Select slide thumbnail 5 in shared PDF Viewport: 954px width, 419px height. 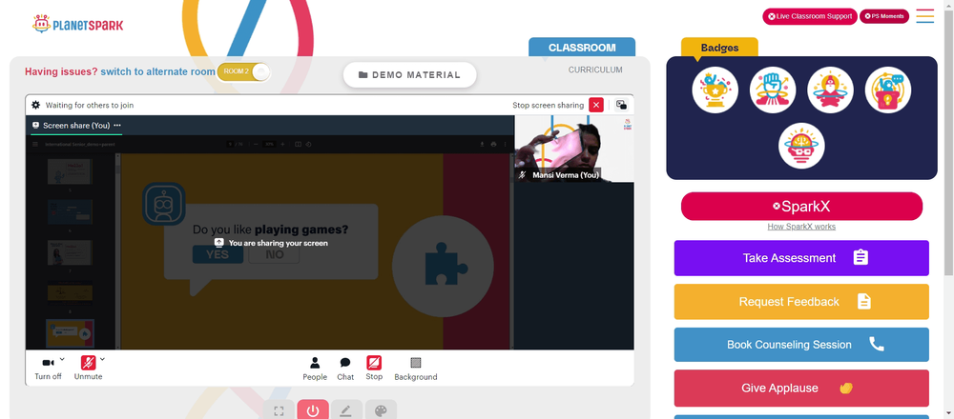pyautogui.click(x=70, y=171)
